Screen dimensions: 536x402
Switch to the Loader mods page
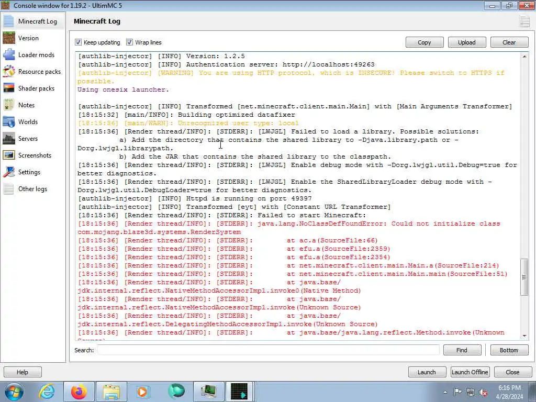[x=36, y=54]
